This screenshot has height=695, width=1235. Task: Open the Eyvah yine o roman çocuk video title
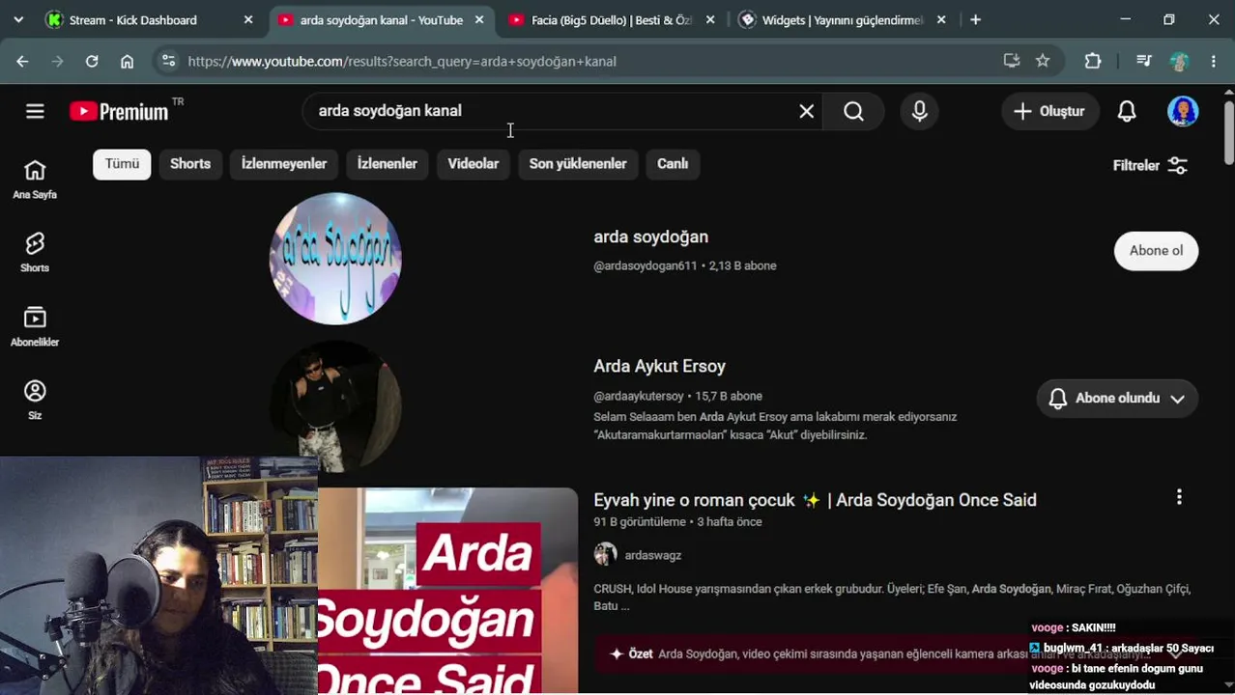click(x=815, y=500)
